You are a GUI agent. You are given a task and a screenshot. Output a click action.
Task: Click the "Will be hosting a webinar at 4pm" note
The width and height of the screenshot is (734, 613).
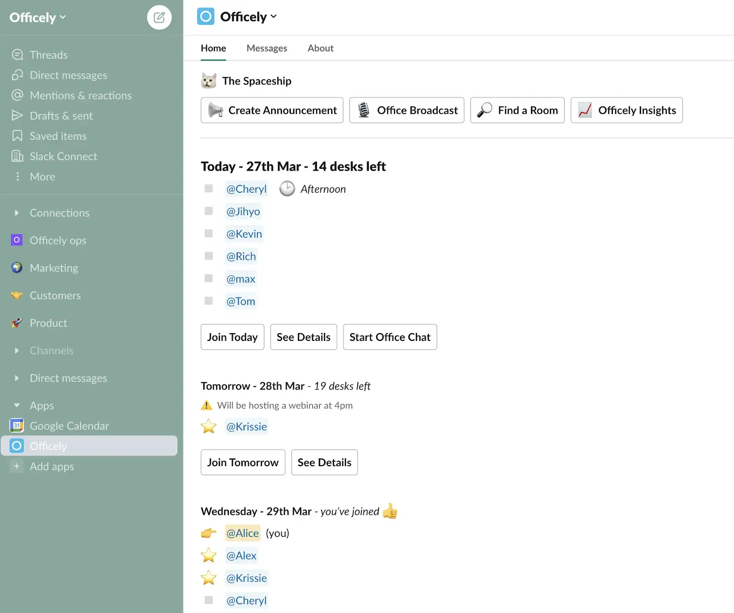(x=285, y=405)
